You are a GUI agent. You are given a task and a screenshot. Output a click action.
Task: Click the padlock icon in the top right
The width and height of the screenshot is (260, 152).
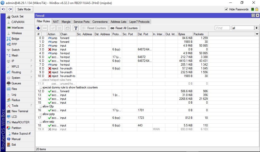[x=257, y=9]
